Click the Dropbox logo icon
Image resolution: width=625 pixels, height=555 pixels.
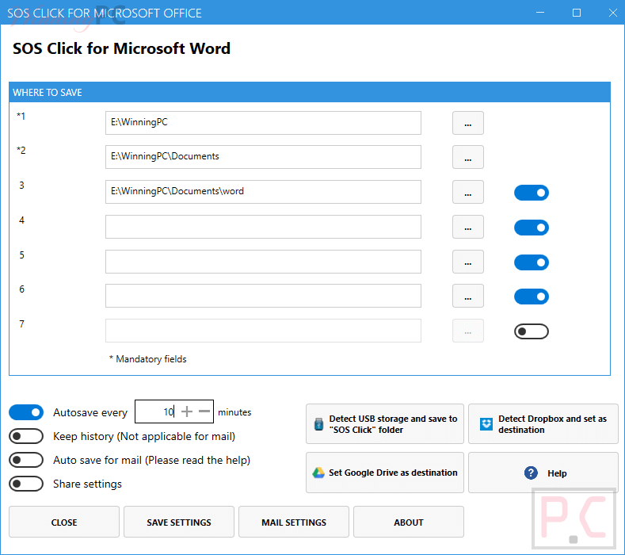[486, 423]
